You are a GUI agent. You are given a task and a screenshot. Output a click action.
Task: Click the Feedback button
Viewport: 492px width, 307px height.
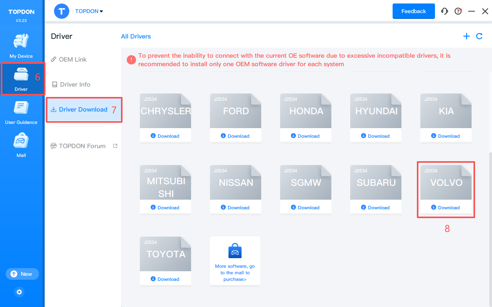coord(413,11)
